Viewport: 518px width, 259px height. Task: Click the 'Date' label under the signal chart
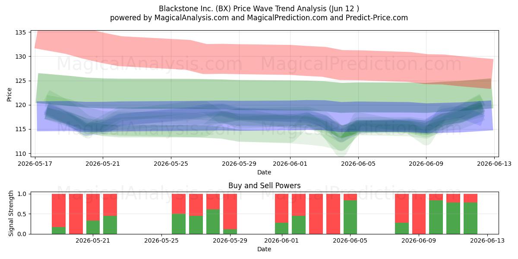point(264,249)
